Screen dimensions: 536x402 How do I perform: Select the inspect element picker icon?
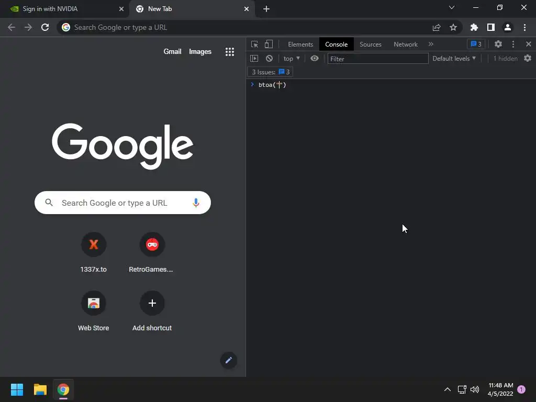[x=255, y=44]
